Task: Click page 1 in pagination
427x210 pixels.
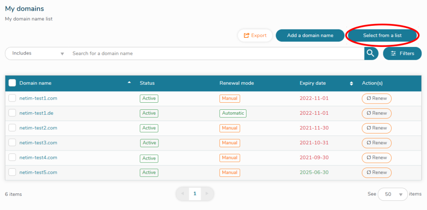Action: click(195, 194)
